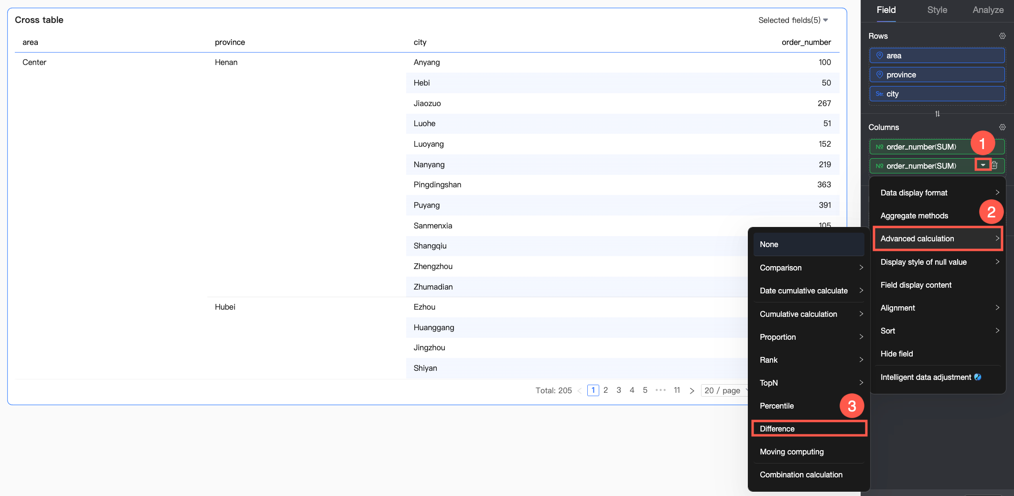This screenshot has height=496, width=1014.
Task: Open Rows settings gear icon
Action: tap(1002, 36)
